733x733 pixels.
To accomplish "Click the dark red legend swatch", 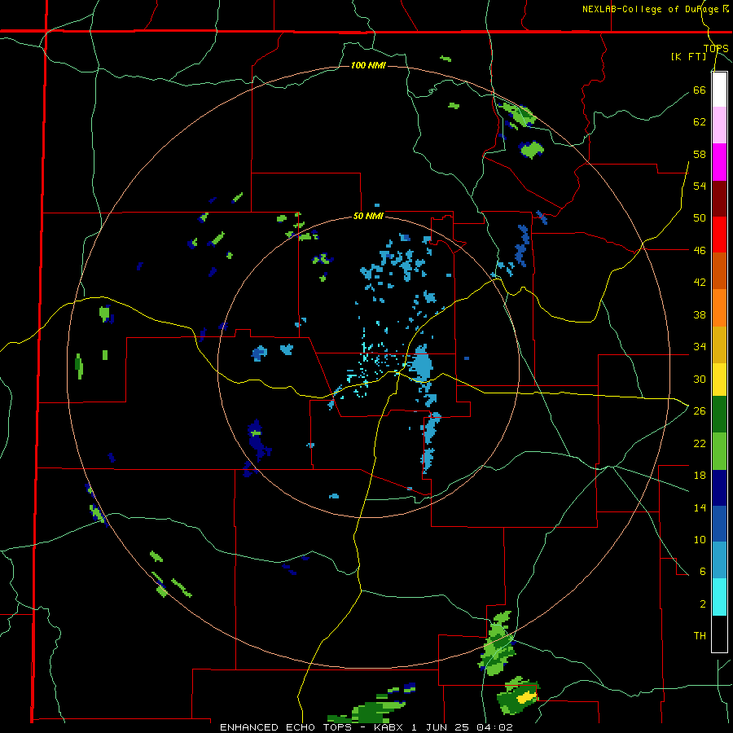I will click(719, 200).
